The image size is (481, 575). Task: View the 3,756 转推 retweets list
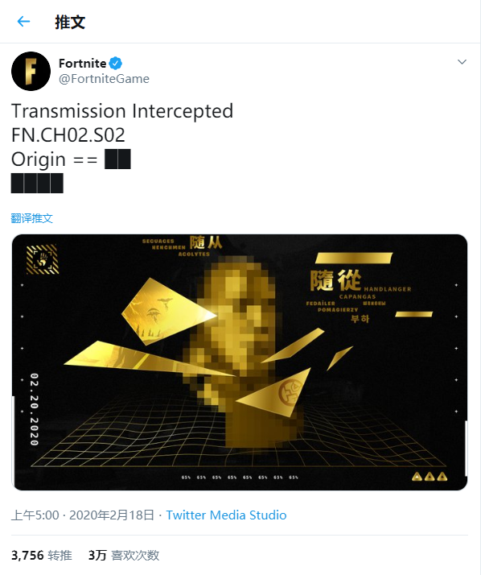[41, 555]
